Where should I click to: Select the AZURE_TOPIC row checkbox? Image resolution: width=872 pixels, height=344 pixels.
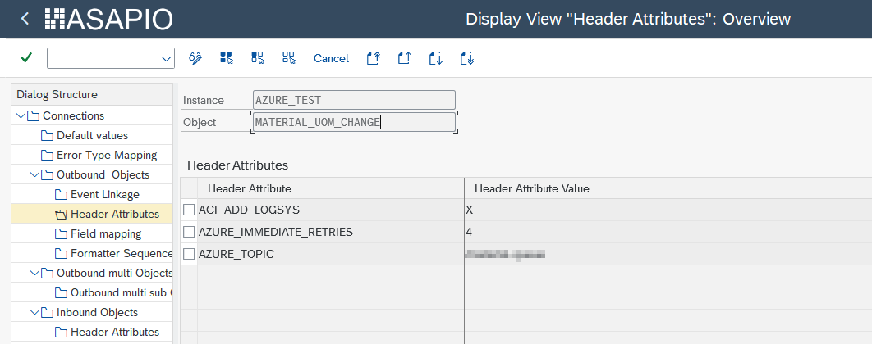click(189, 254)
